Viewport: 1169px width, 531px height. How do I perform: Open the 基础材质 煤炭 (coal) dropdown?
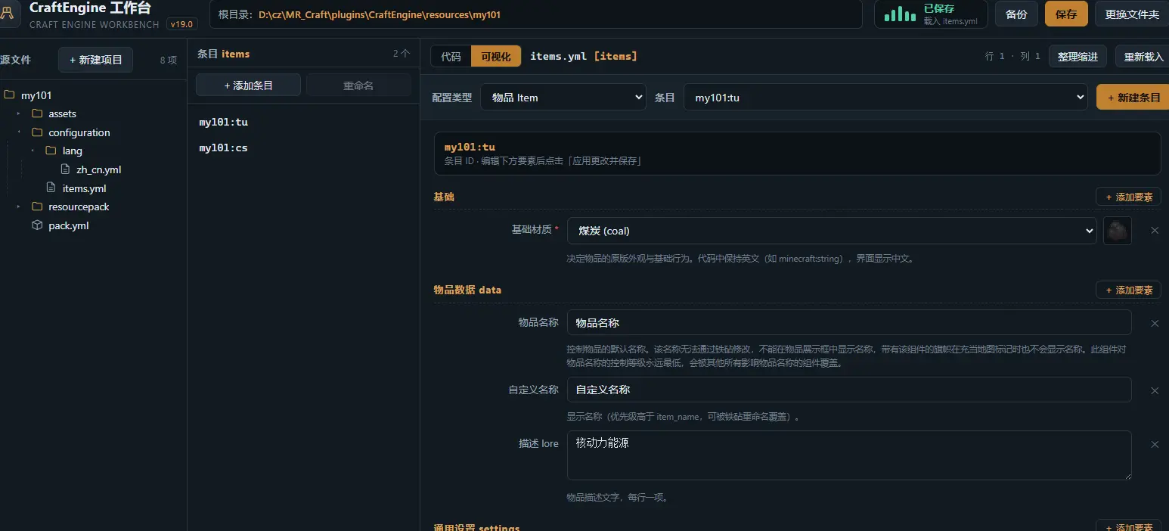tap(832, 231)
